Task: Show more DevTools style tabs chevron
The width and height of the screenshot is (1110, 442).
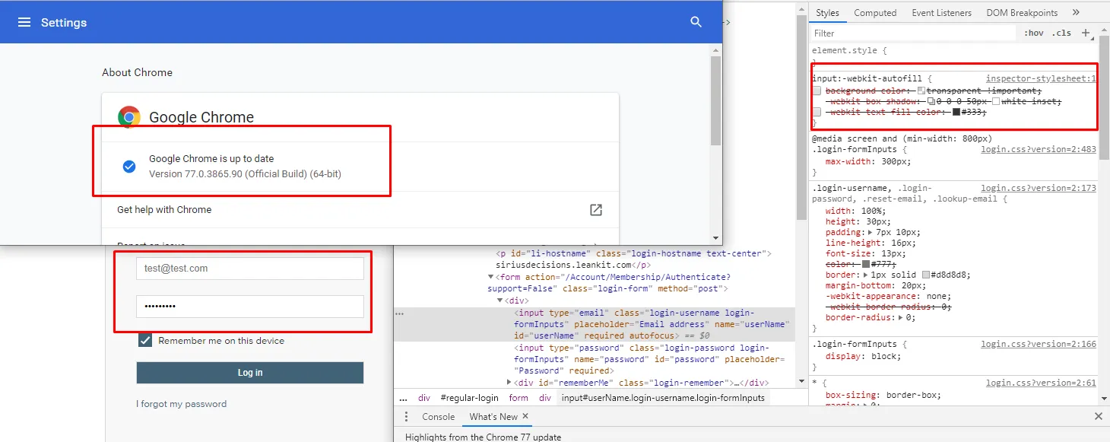Action: coord(1076,12)
